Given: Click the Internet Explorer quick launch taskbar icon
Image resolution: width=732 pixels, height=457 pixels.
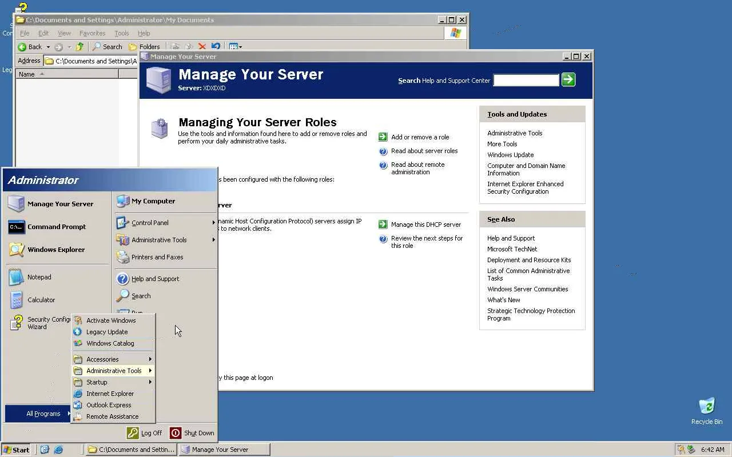Looking at the screenshot, I should coord(58,450).
